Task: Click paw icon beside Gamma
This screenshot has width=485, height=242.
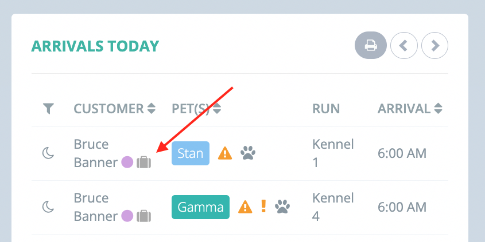Action: tap(282, 207)
